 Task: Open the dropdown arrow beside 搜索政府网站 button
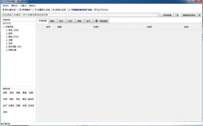[x=200, y=15]
